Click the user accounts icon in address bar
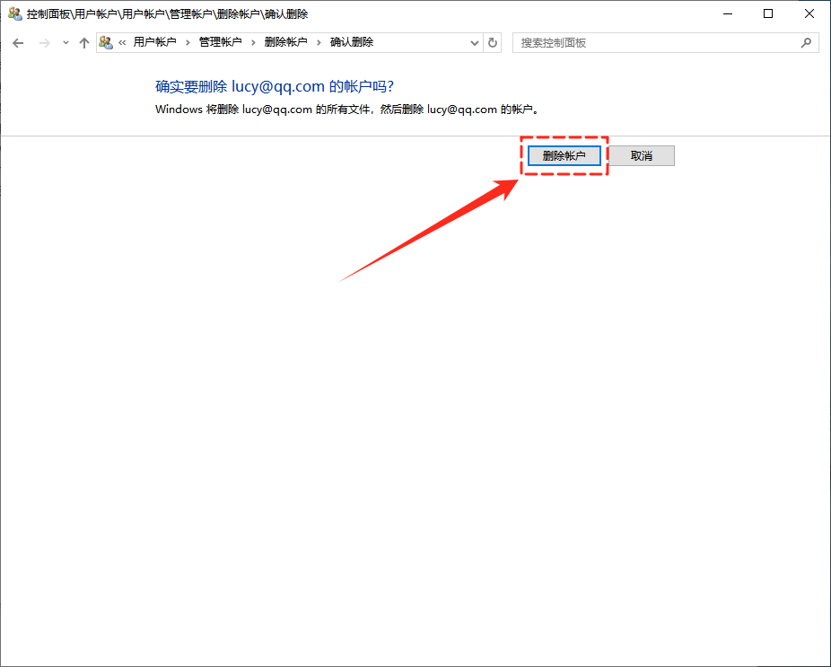The image size is (831, 667). [106, 42]
